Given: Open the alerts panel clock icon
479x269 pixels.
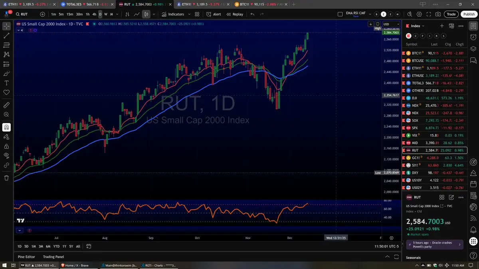Looking at the screenshot, I should pos(473,37).
